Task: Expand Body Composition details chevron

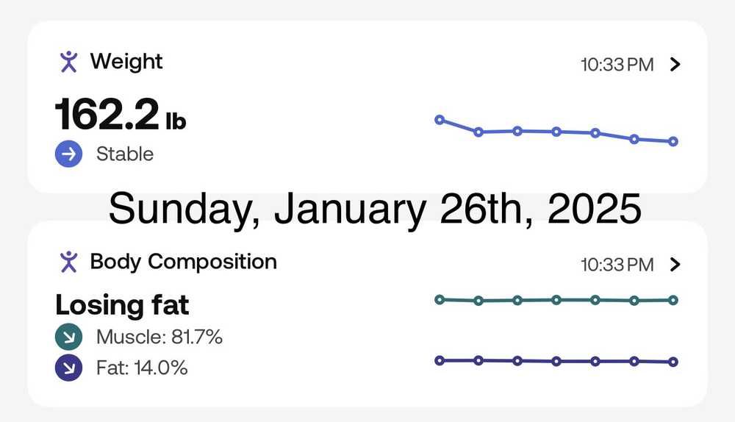Action: pyautogui.click(x=676, y=265)
